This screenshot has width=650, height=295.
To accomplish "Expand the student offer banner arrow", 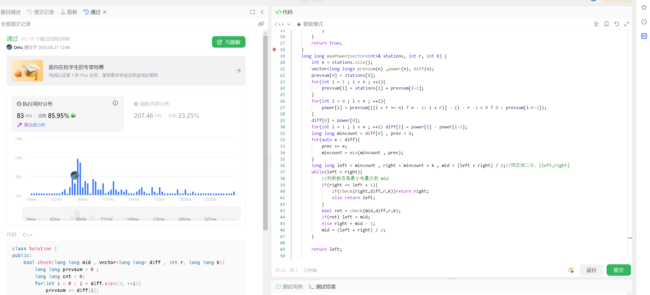I will point(238,71).
